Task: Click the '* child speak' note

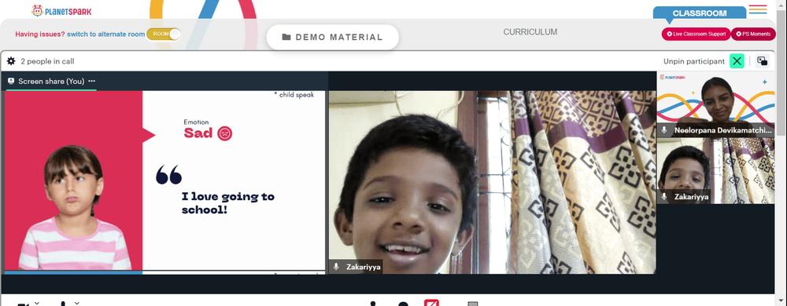Action: [x=294, y=94]
